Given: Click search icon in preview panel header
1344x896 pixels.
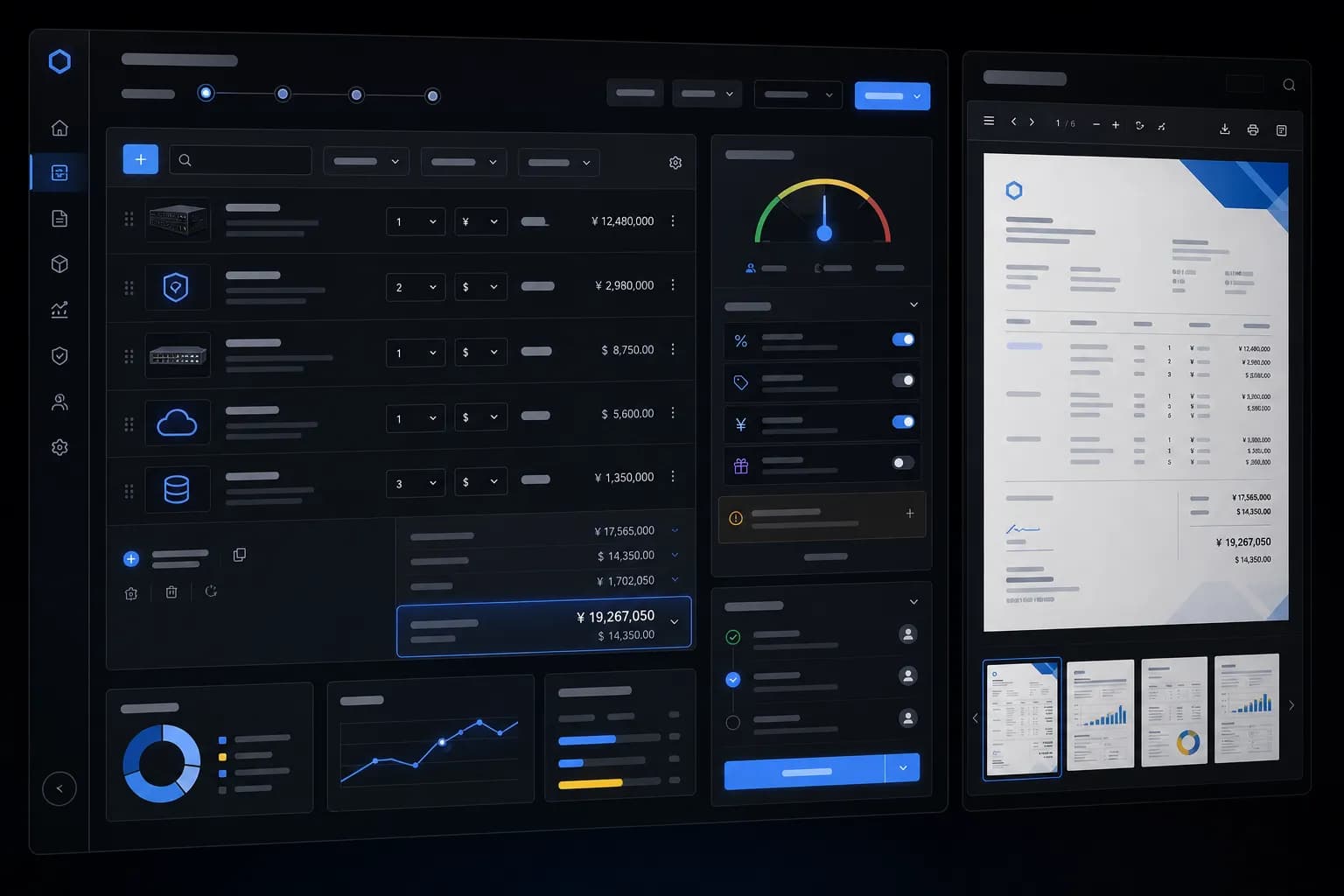Looking at the screenshot, I should (1289, 85).
